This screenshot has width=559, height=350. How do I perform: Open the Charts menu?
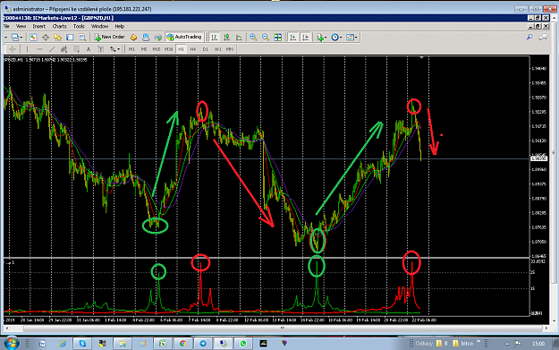59,26
